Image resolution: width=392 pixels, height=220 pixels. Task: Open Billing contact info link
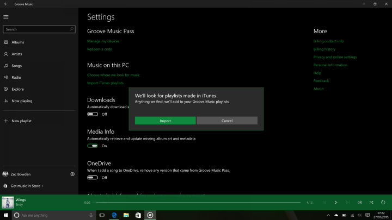click(328, 41)
